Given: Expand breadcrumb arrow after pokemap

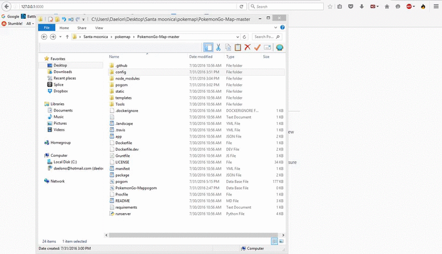Looking at the screenshot, I should 134,37.
